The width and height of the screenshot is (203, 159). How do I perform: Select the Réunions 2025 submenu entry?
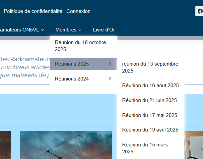[x=72, y=64]
